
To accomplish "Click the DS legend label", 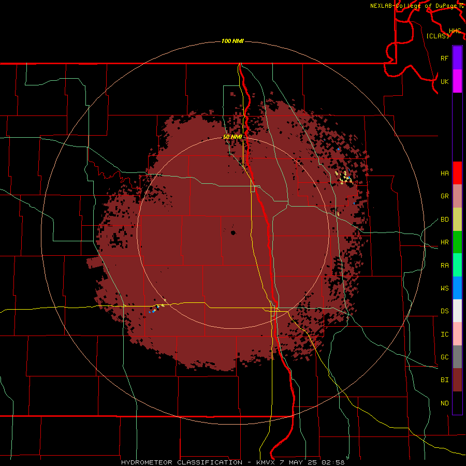I will coord(444,311).
